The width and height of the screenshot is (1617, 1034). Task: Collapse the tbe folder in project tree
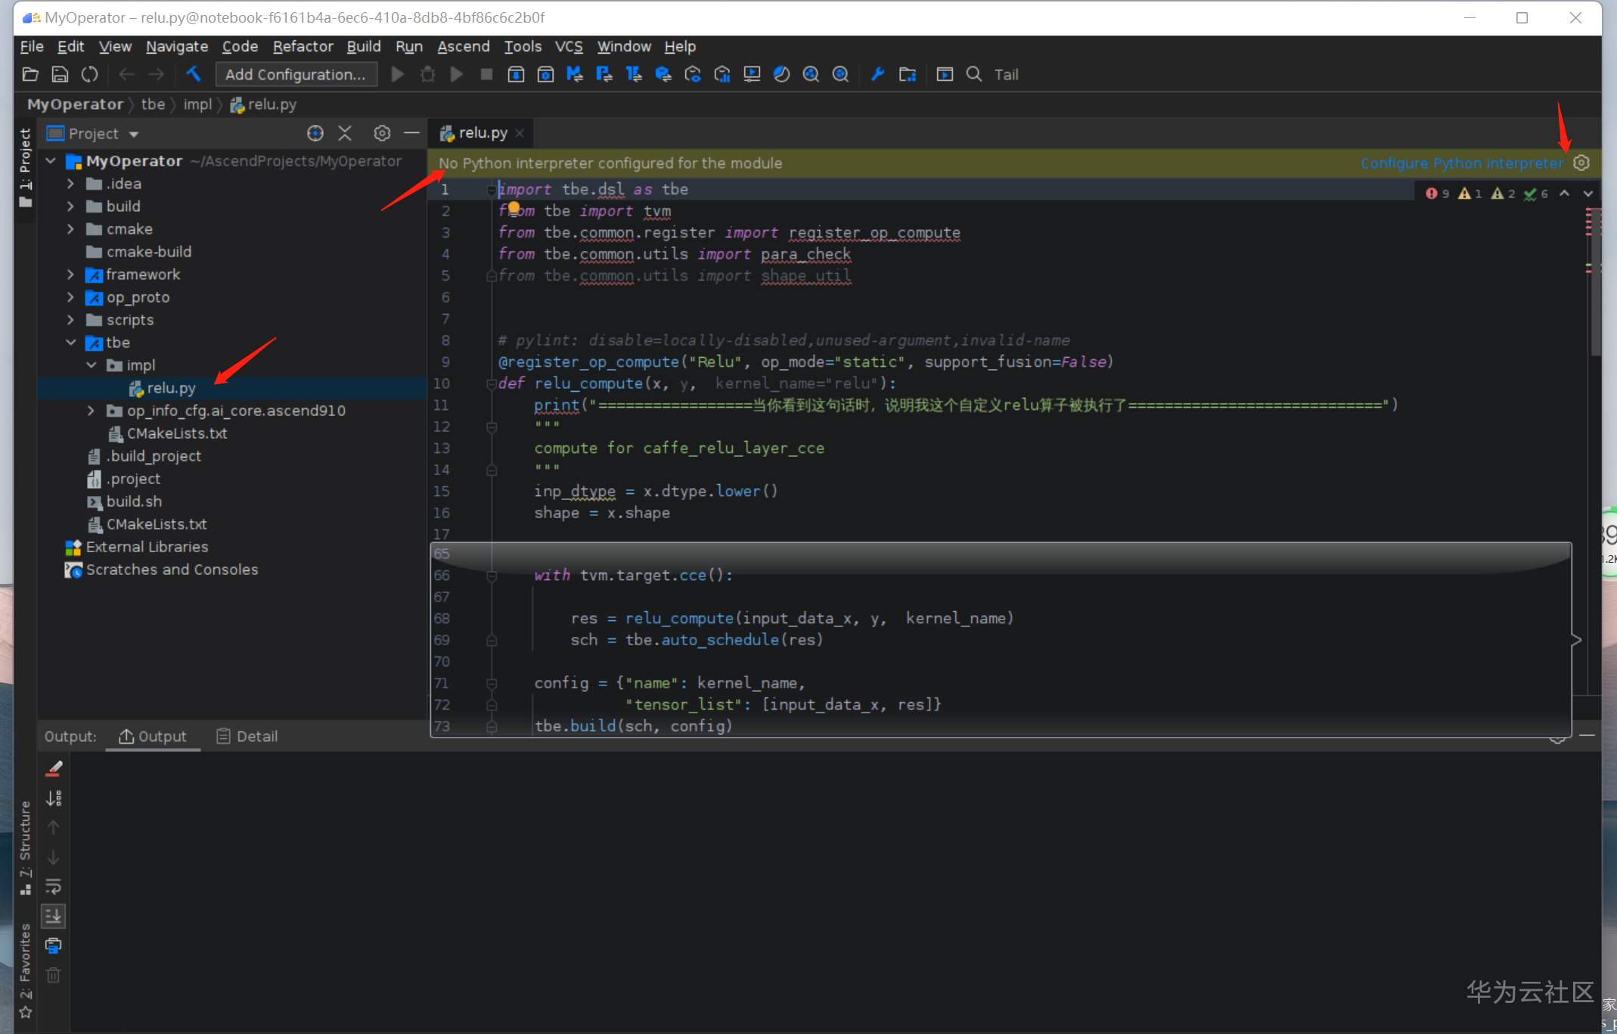coord(70,343)
